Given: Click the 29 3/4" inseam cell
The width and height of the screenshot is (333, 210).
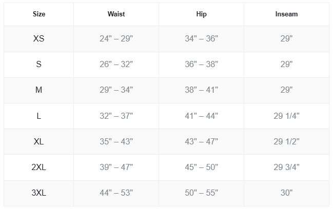Looking at the screenshot, I should coord(286,167).
